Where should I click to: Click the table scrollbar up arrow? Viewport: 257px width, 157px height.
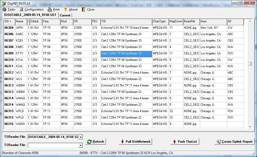click(250, 21)
